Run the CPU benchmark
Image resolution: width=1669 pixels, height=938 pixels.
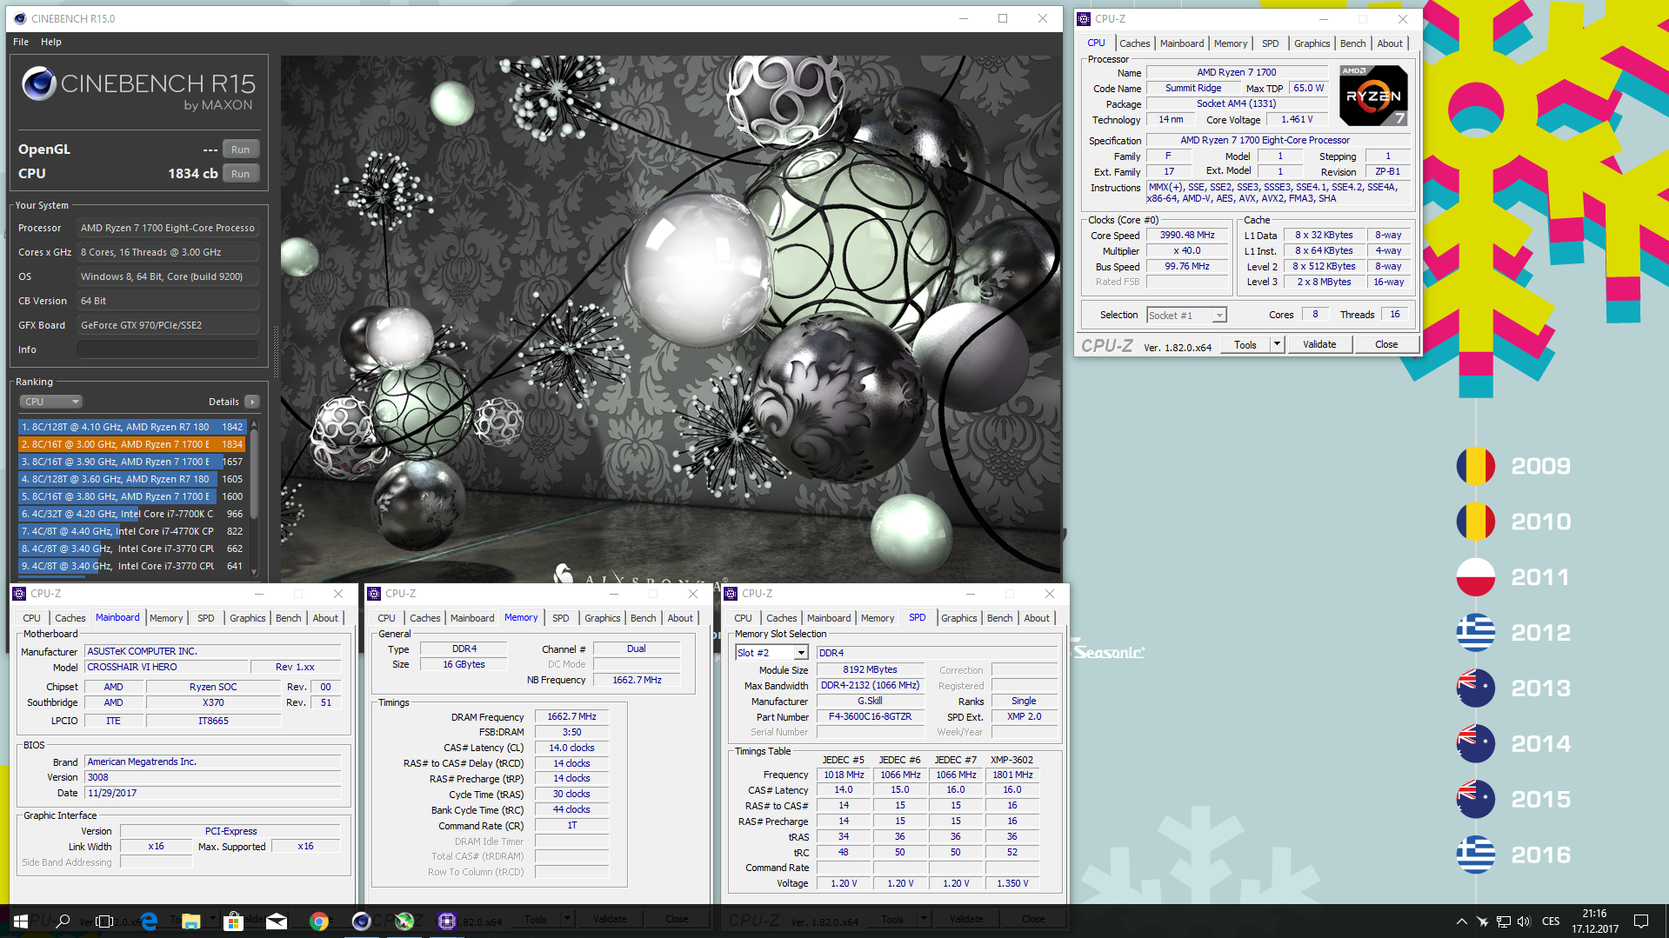tap(241, 174)
